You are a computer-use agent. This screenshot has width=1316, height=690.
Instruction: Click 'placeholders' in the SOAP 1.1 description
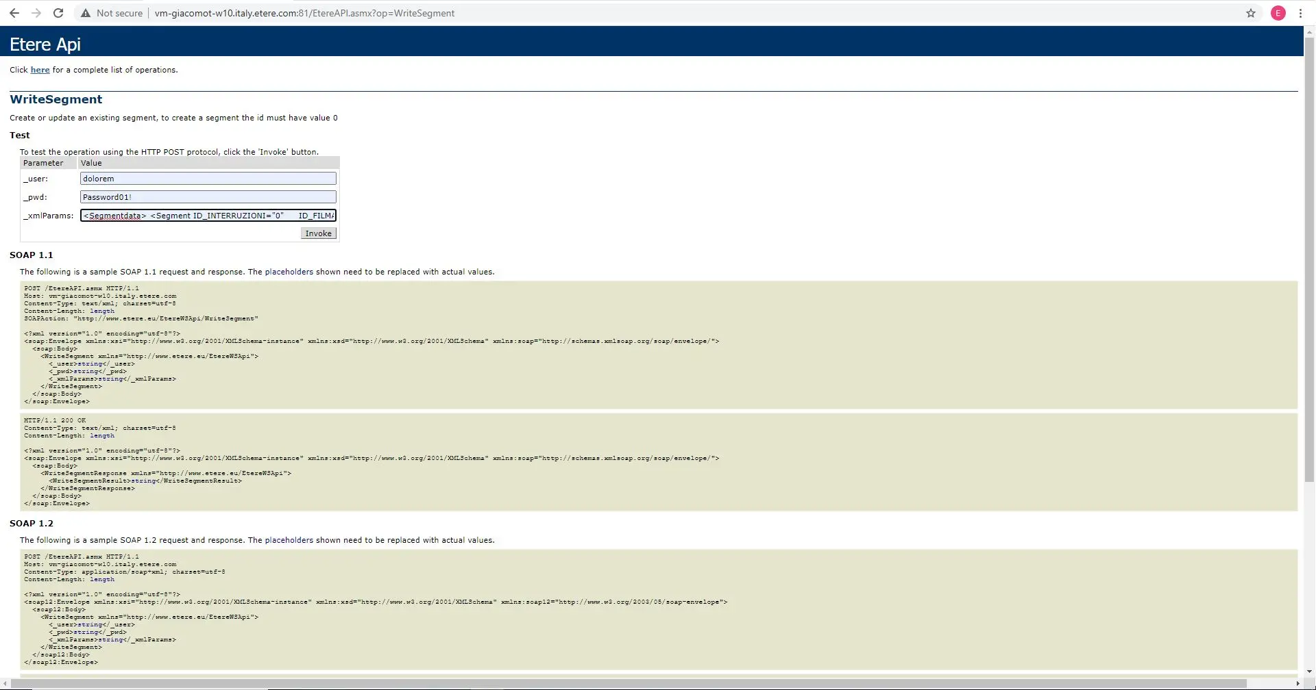pos(289,272)
